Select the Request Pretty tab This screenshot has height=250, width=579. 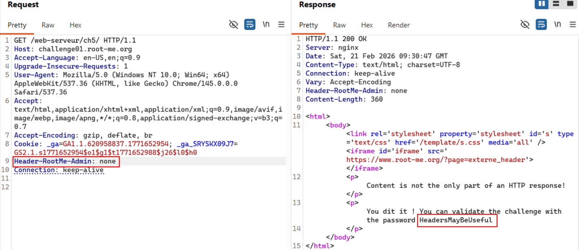pyautogui.click(x=17, y=25)
